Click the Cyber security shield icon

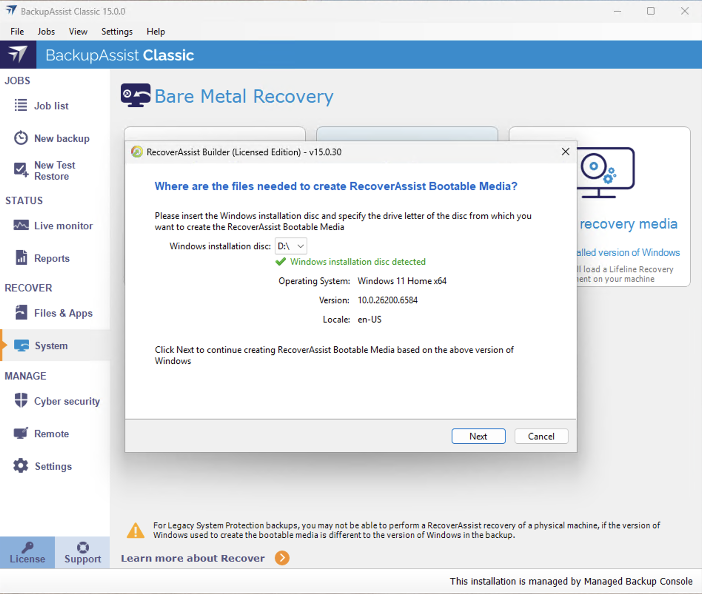click(21, 401)
